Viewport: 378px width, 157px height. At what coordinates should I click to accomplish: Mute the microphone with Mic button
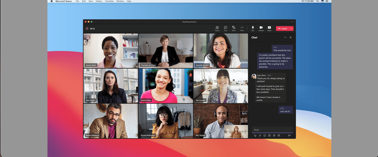[253, 29]
